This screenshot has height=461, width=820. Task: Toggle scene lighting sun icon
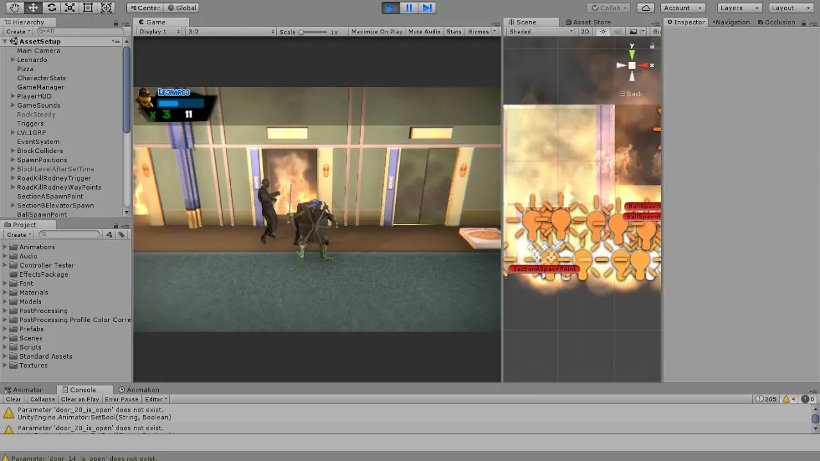pyautogui.click(x=603, y=31)
